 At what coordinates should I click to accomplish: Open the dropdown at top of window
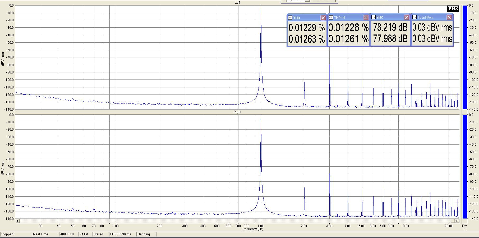click(307, 1)
